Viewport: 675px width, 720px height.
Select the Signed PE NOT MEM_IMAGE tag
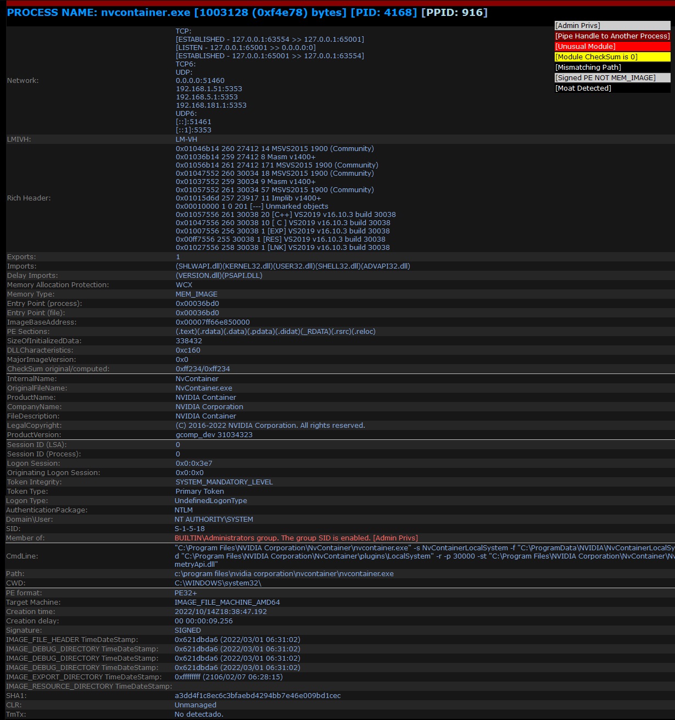pos(612,78)
